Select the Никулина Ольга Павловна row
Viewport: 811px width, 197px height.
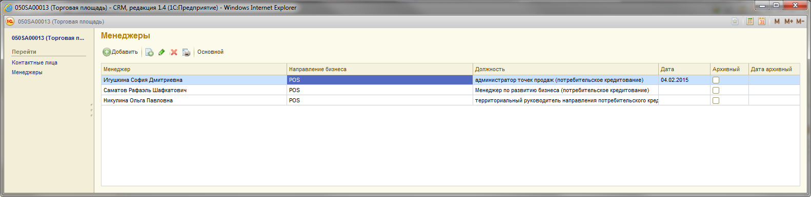coord(450,100)
